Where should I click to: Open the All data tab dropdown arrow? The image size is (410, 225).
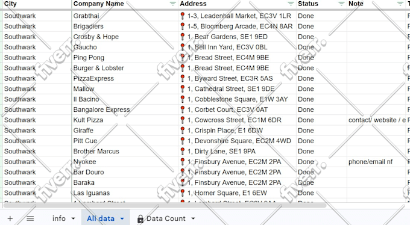(x=122, y=218)
